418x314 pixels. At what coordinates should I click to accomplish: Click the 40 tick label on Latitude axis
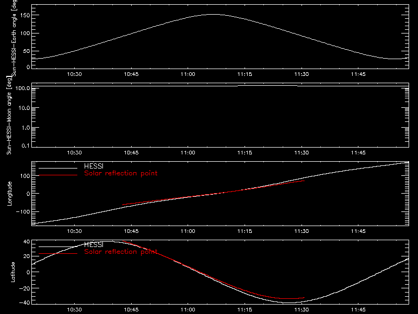[27, 242]
